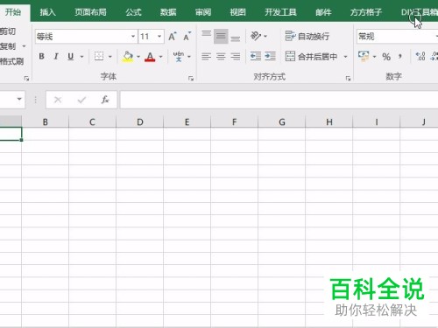Click accounting number format icon
Image resolution: width=438 pixels, height=328 pixels.
pyautogui.click(x=364, y=56)
